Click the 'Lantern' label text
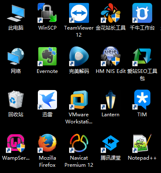The image size is (161, 173). 111,115
